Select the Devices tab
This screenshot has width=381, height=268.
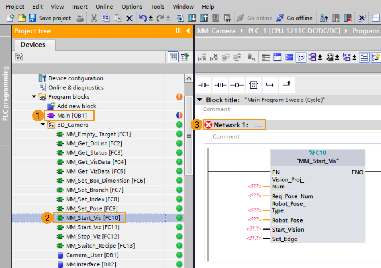point(33,45)
